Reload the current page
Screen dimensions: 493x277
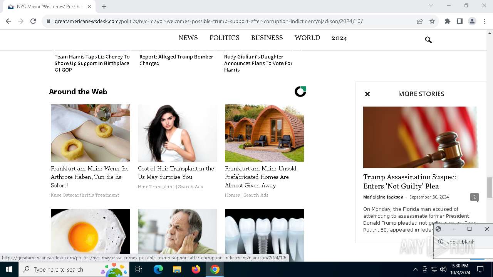[x=33, y=21]
